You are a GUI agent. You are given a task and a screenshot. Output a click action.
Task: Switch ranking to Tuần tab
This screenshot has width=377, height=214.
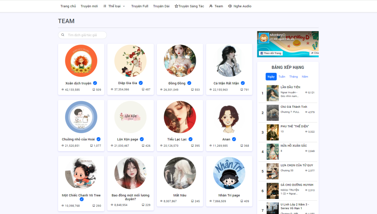tap(282, 76)
